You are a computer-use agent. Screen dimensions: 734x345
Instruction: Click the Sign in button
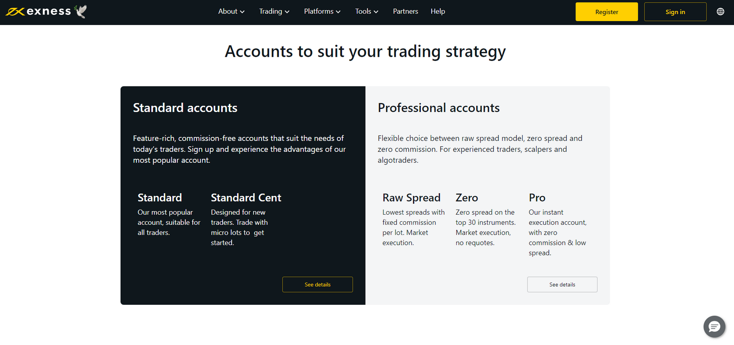(x=675, y=12)
